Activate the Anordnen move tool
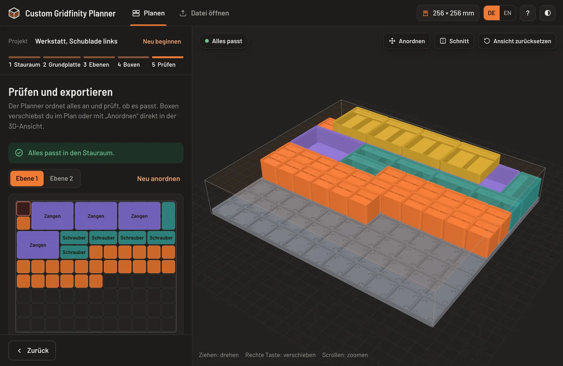The width and height of the screenshot is (563, 366). click(x=407, y=41)
